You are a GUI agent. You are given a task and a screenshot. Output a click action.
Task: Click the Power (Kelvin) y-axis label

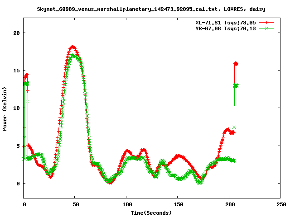click(x=5, y=109)
